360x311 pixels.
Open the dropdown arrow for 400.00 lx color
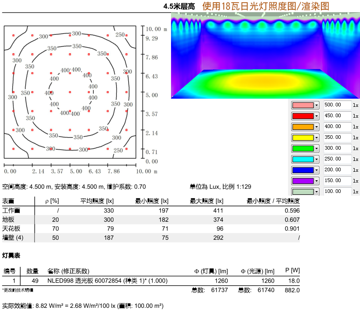pos(317,127)
